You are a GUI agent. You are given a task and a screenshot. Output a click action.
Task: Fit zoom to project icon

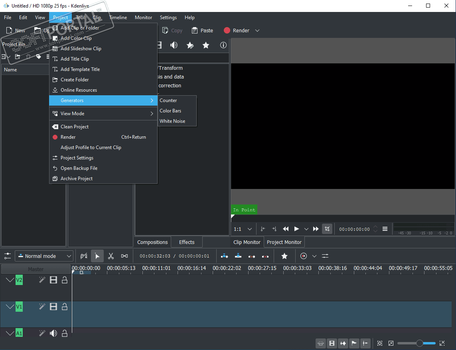pos(379,343)
